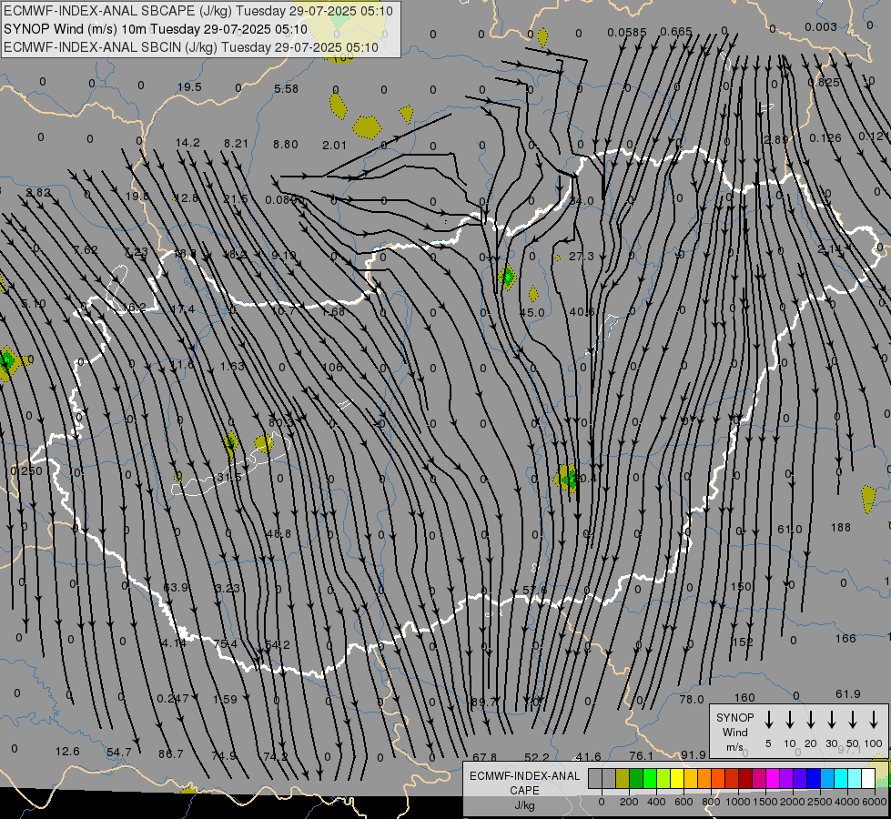Click the map value 2.01

pyautogui.click(x=334, y=146)
